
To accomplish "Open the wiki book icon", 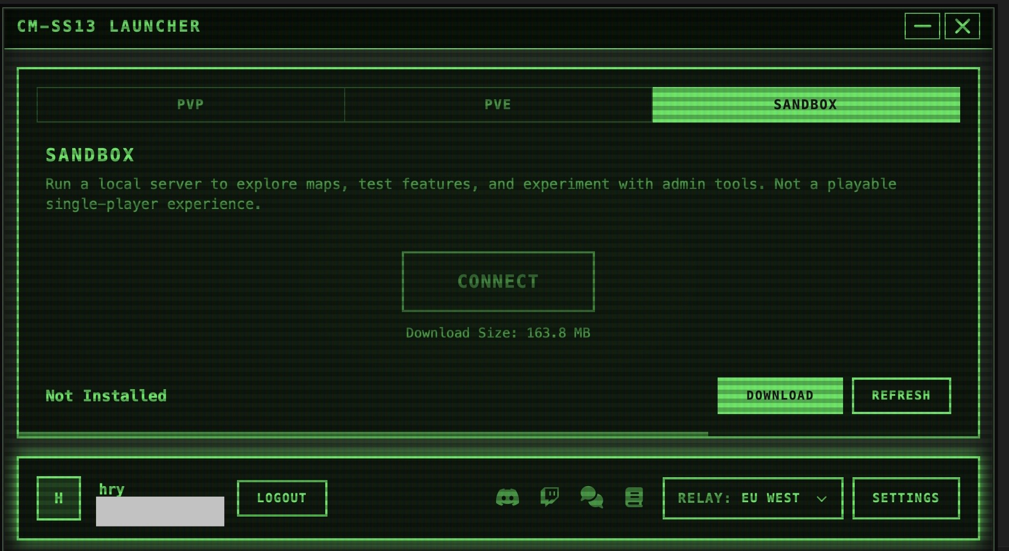I will pyautogui.click(x=634, y=497).
